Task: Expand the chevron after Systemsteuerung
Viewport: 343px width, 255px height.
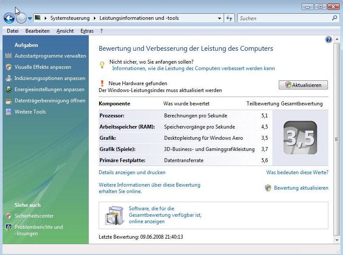Action: click(94, 18)
